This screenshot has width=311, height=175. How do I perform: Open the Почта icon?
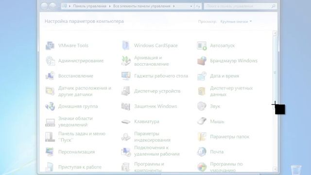pyautogui.click(x=202, y=152)
